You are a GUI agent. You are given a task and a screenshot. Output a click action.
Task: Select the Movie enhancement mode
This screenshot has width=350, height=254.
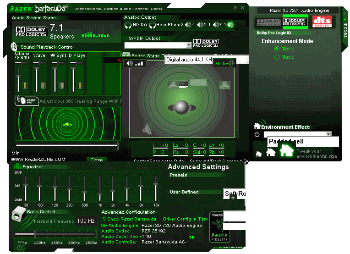click(x=277, y=49)
